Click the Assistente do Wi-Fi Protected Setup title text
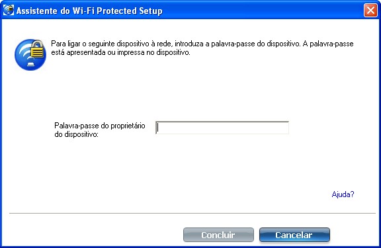 [x=89, y=11]
